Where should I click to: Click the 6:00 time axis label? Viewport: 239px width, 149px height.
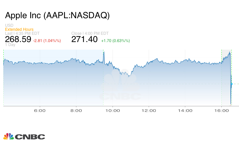40,110
